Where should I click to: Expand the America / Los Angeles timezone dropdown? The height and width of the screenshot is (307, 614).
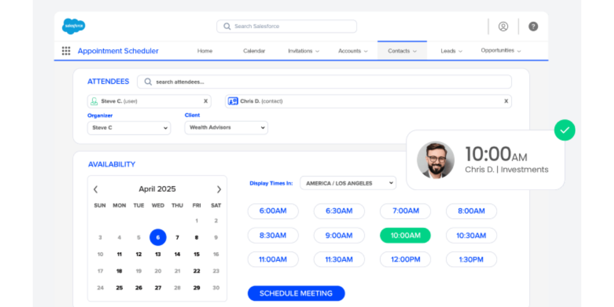(x=348, y=183)
